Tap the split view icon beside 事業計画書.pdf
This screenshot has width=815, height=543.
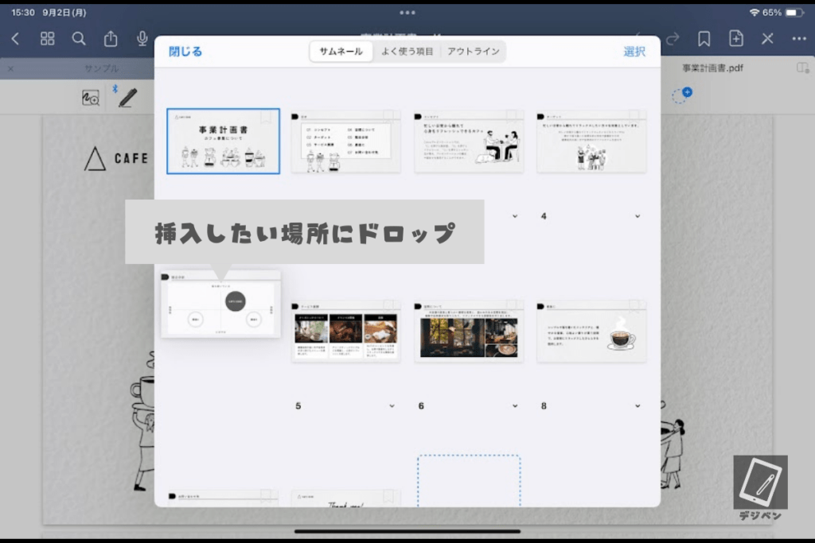tap(802, 68)
